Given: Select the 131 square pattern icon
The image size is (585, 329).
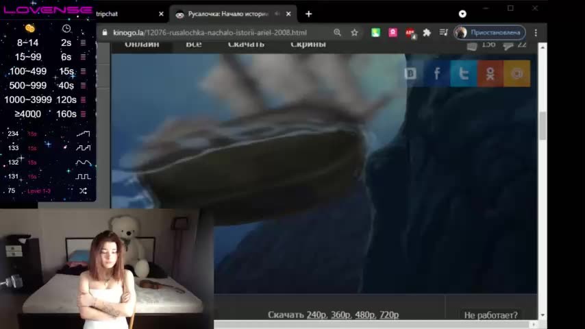Looking at the screenshot, I should pos(83,176).
